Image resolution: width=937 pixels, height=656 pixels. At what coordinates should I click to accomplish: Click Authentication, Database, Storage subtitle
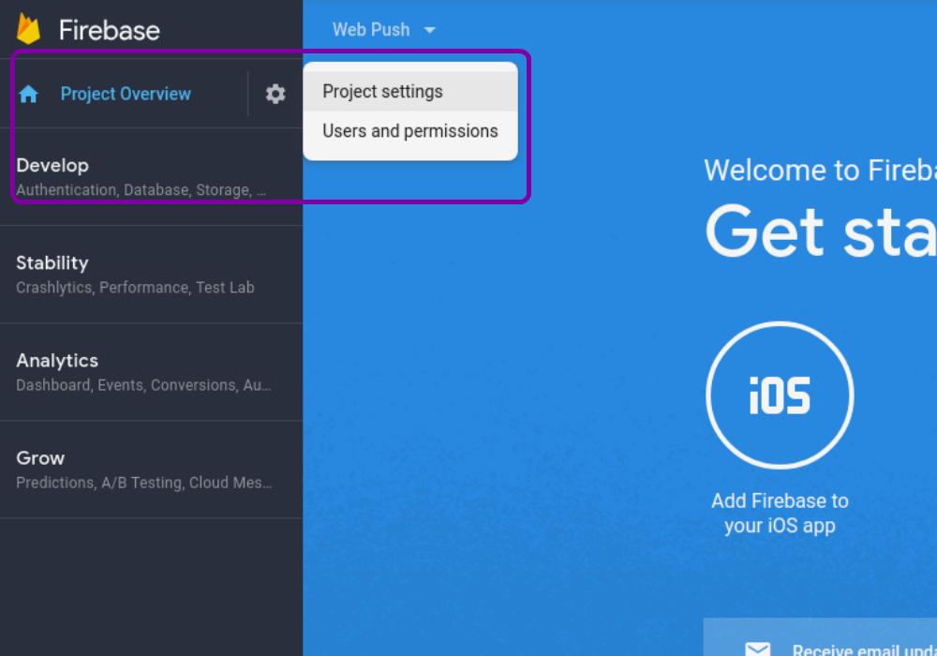tap(141, 190)
